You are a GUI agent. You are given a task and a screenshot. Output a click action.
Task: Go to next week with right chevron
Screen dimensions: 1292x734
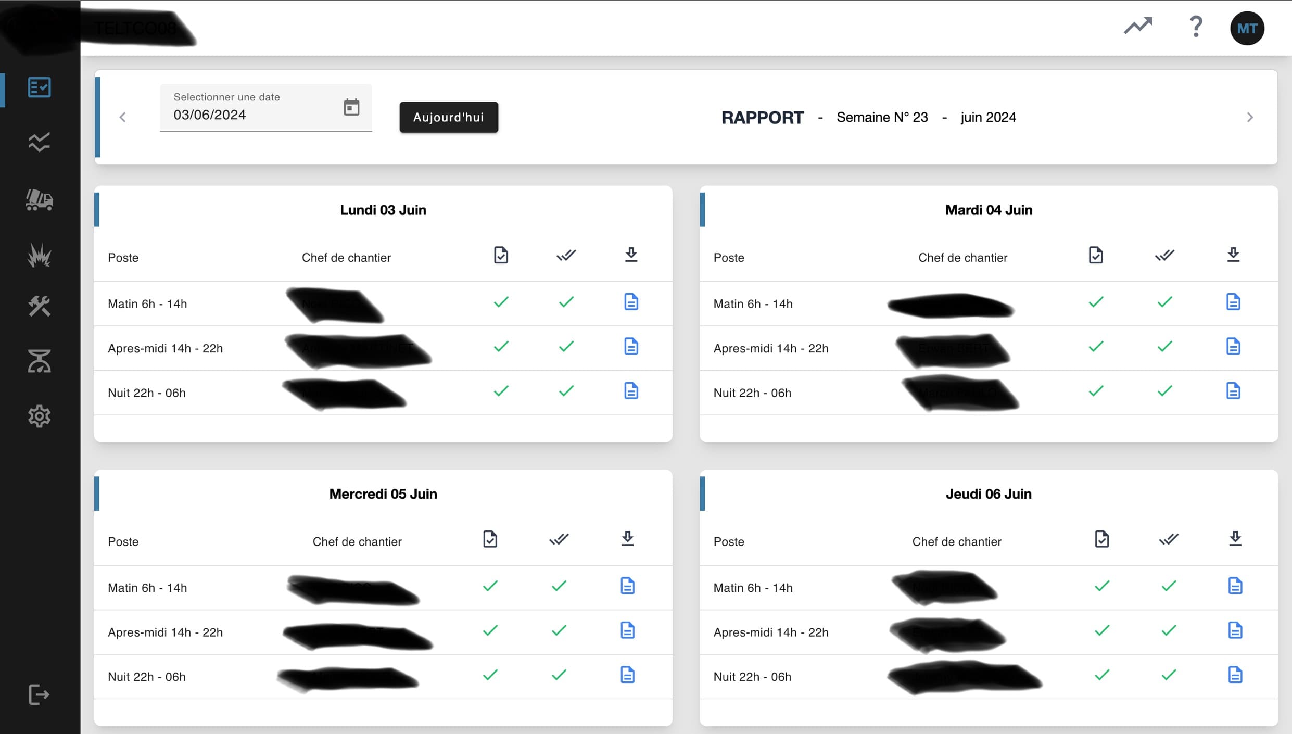coord(1250,118)
